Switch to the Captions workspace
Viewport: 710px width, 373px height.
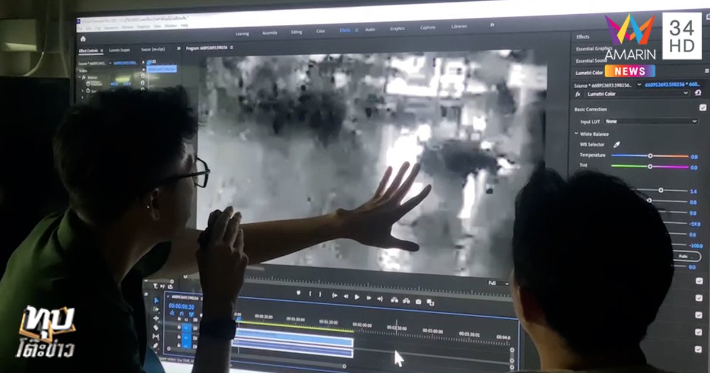point(428,27)
